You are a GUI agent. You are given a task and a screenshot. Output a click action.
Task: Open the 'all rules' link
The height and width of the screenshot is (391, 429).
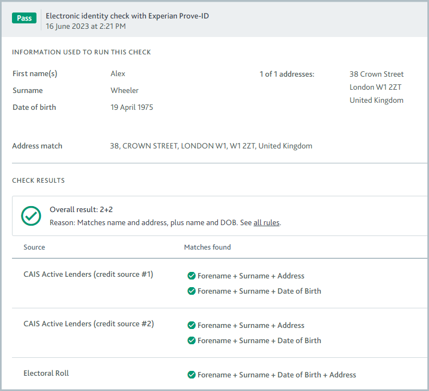(x=266, y=222)
